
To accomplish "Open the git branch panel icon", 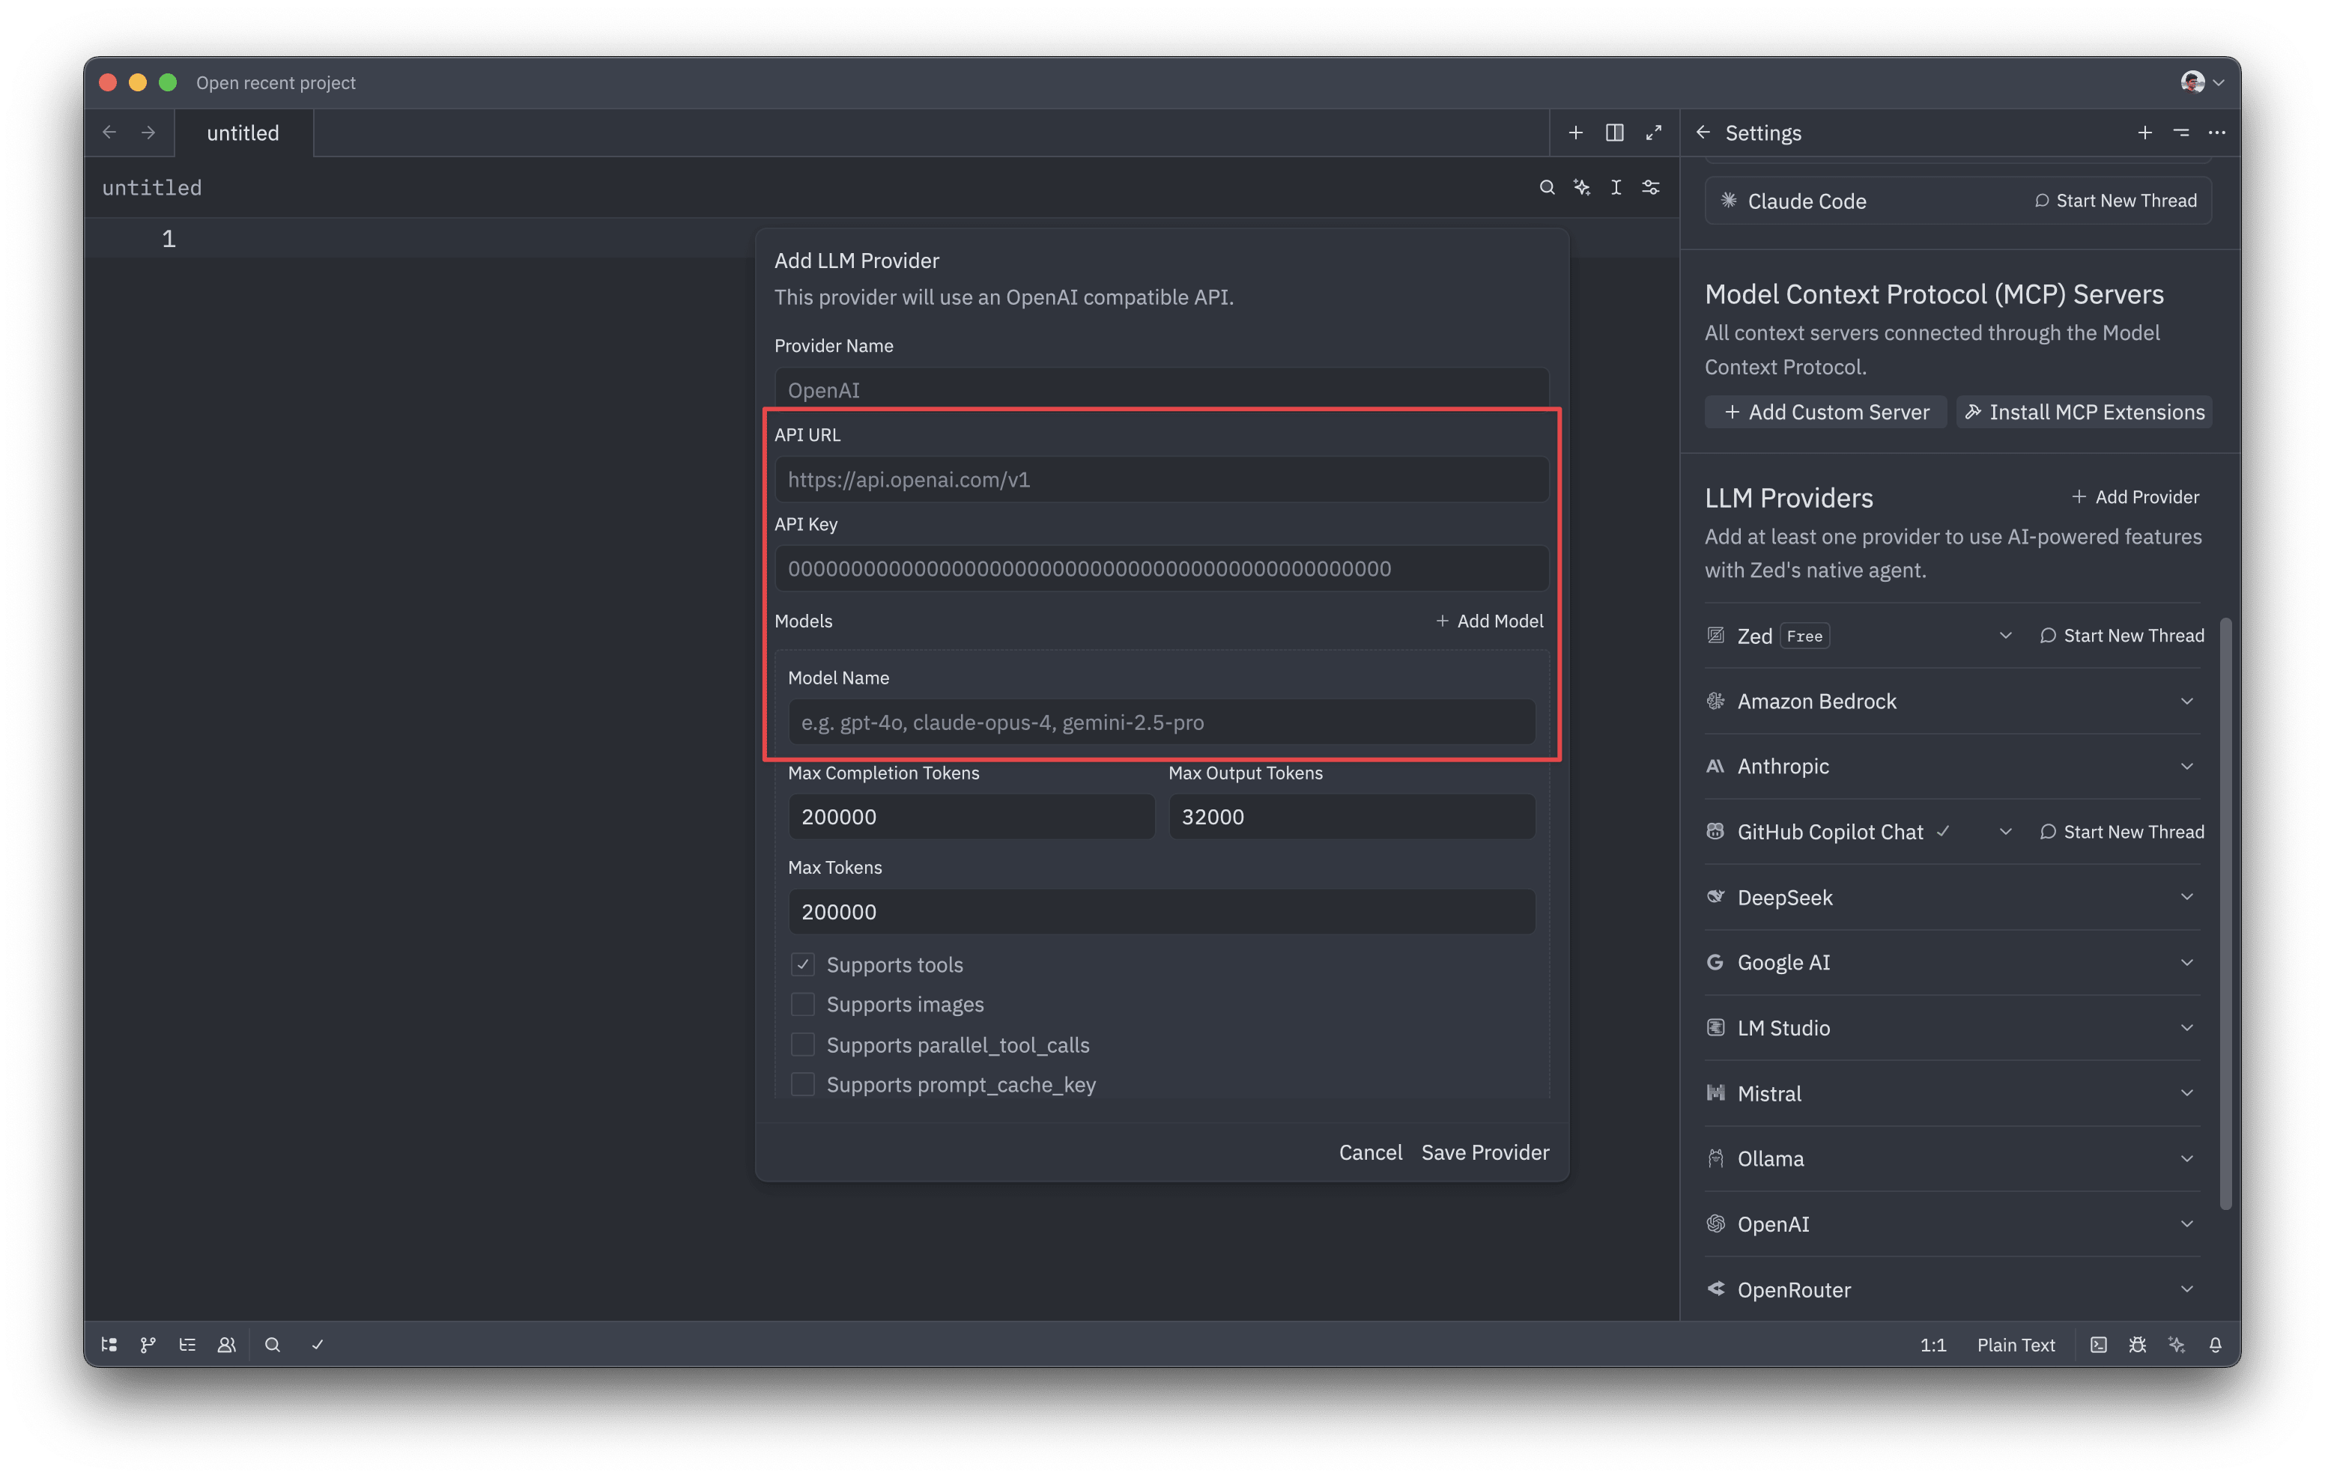I will [148, 1344].
